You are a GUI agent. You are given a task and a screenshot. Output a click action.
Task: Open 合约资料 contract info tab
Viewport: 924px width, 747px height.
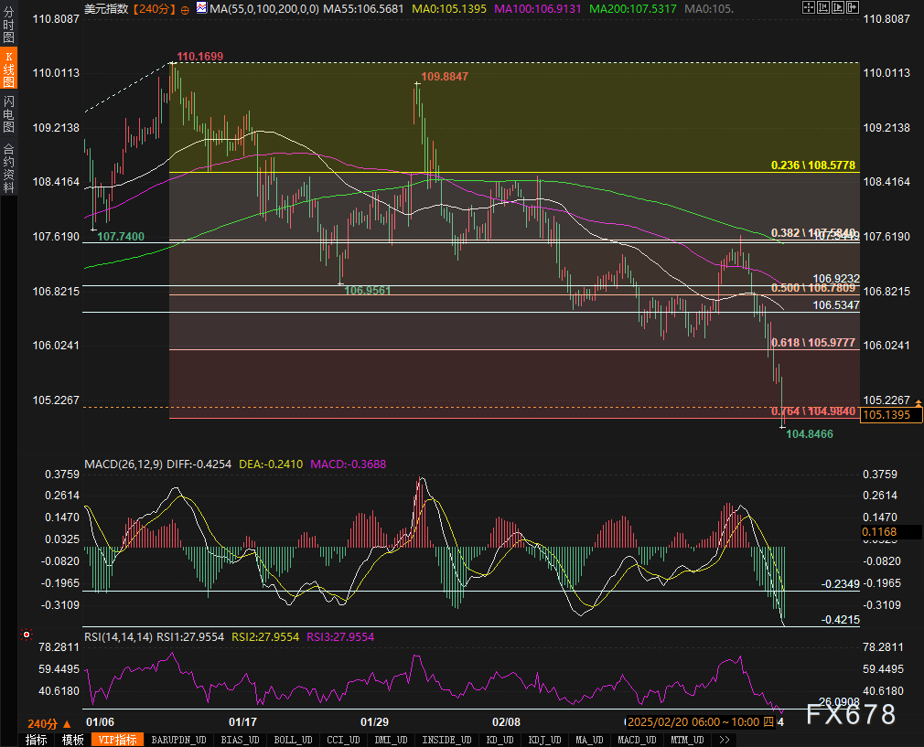(8, 167)
